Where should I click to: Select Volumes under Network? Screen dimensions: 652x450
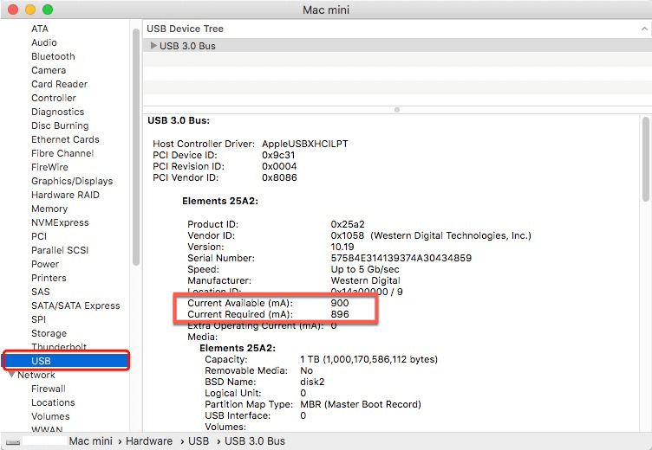point(50,416)
